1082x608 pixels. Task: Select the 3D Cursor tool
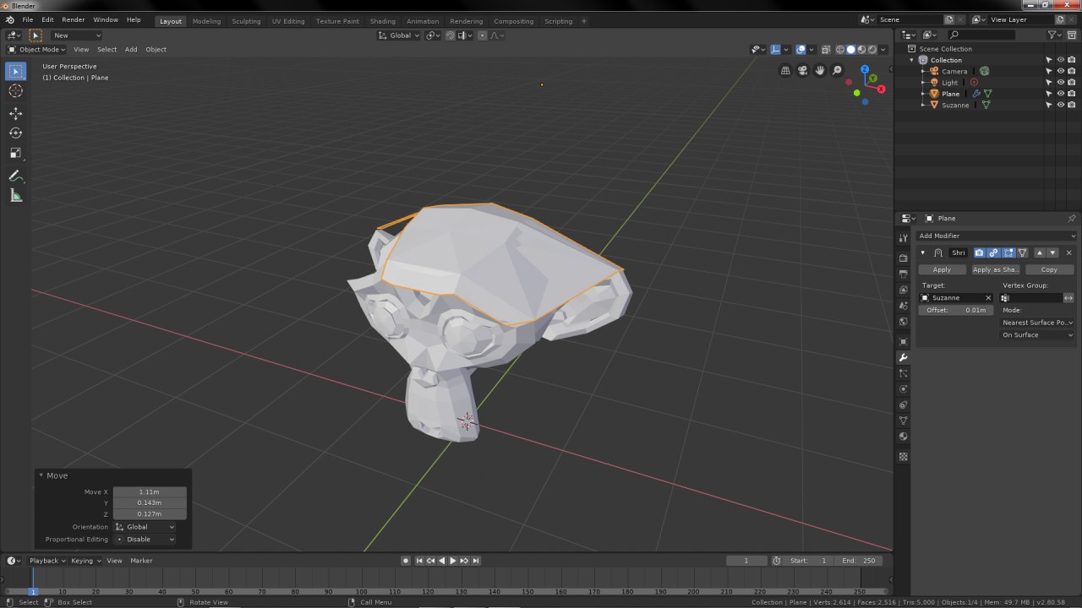pyautogui.click(x=15, y=90)
